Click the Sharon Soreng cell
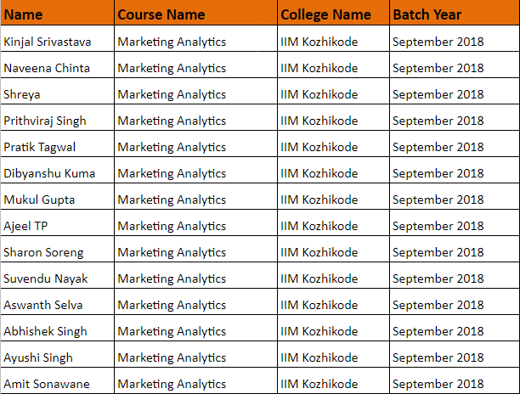This screenshot has height=394, width=520. click(x=56, y=252)
